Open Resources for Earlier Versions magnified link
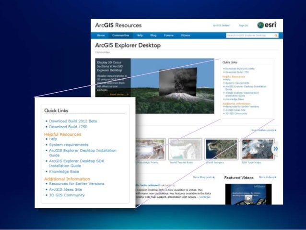306x230 pixels. (77, 184)
